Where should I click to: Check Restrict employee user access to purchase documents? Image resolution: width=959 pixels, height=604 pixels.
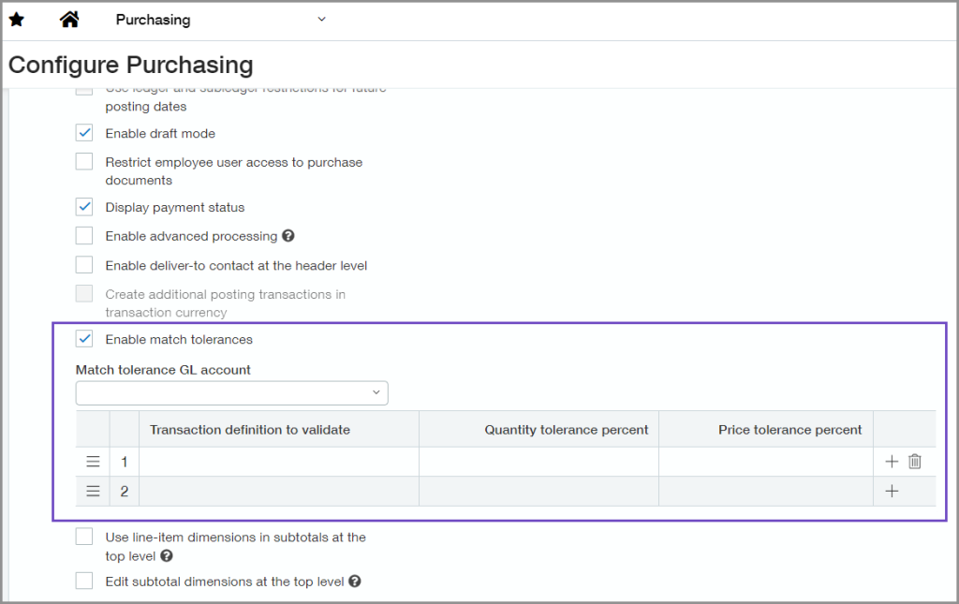83,160
